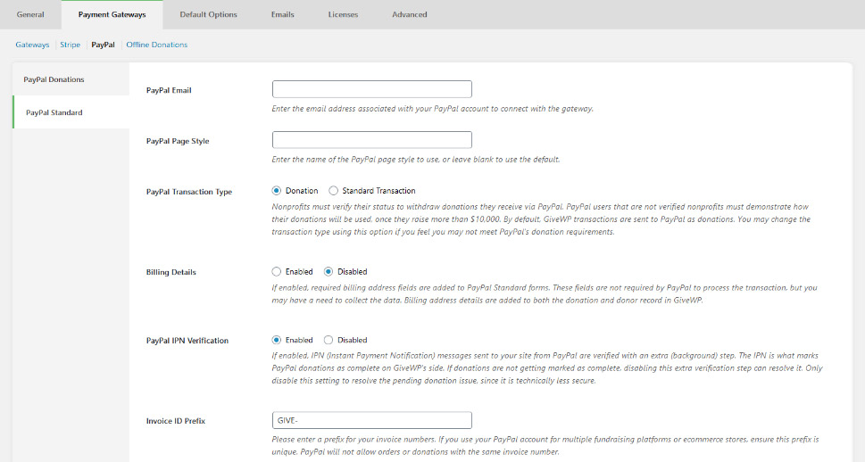Open the Emails tab
The width and height of the screenshot is (865, 462).
coord(283,14)
